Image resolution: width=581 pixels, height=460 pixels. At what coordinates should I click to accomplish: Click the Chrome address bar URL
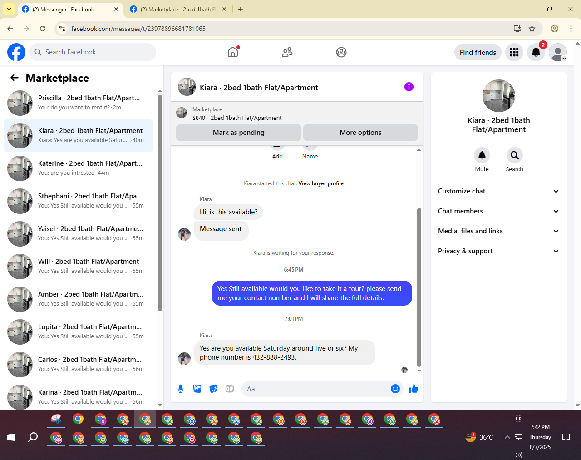click(x=138, y=29)
